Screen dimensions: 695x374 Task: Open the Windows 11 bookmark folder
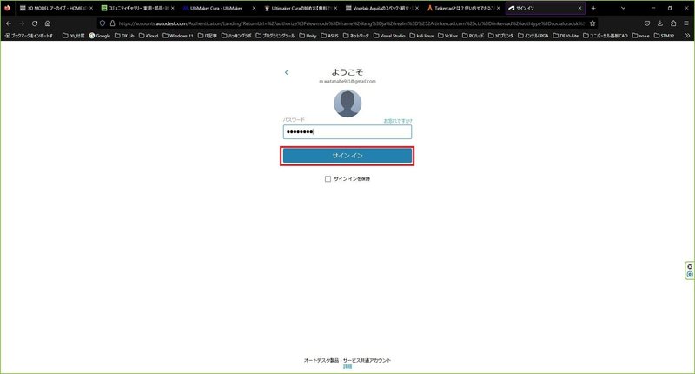[x=178, y=36]
